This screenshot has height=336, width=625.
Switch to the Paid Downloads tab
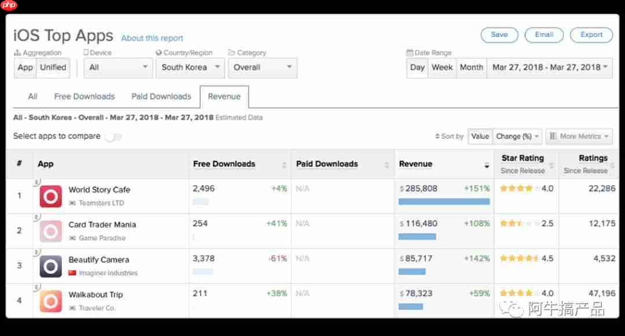tap(161, 97)
